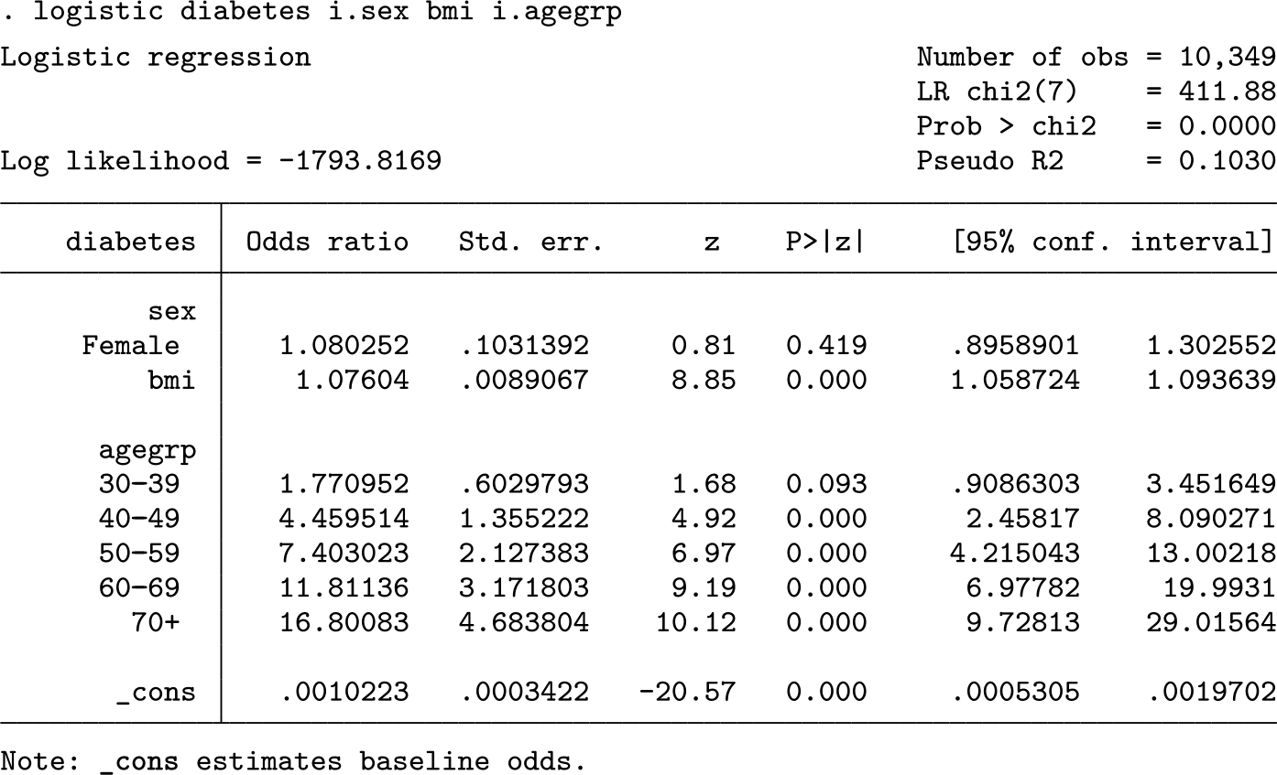Viewport: 1277px width, 775px height.
Task: Click the 'Odds ratio' column header
Action: click(x=327, y=242)
